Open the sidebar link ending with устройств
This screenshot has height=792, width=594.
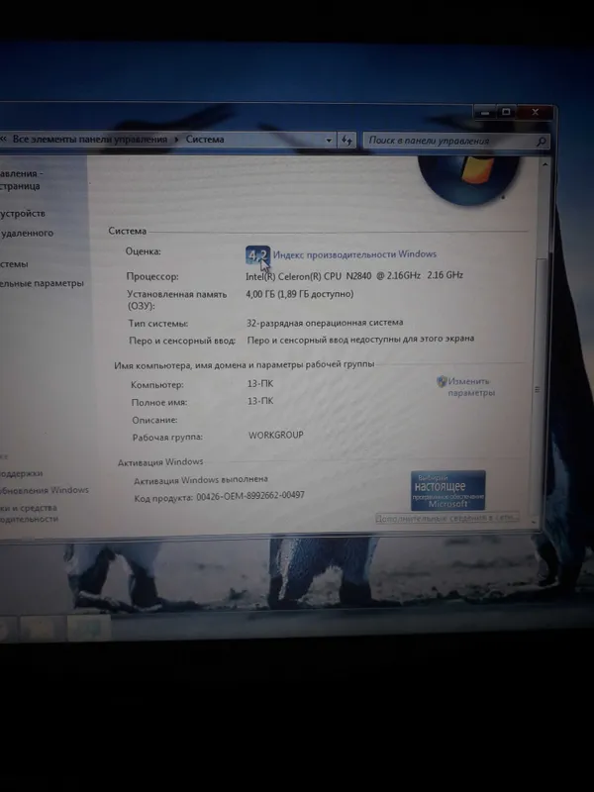click(23, 214)
